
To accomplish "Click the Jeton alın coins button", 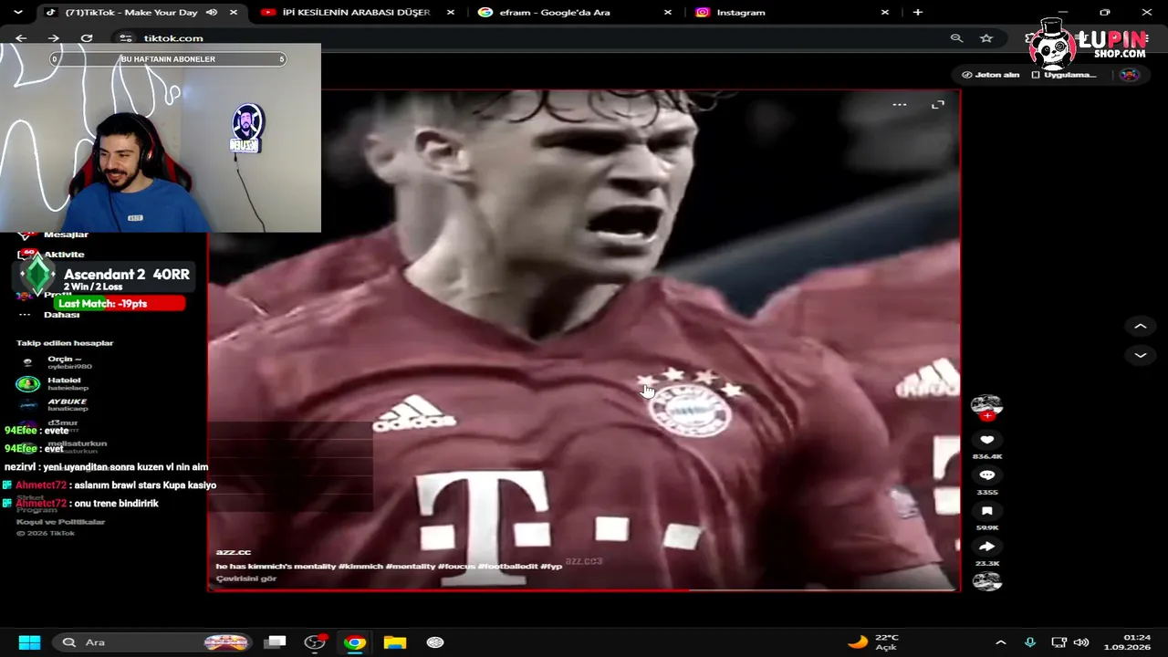I will 991,75.
